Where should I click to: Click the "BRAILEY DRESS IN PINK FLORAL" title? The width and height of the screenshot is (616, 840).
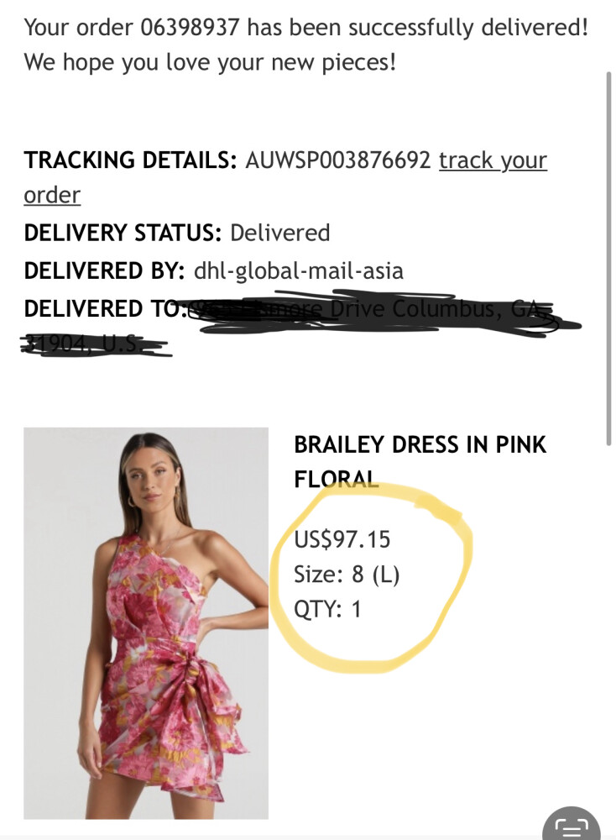click(x=420, y=461)
